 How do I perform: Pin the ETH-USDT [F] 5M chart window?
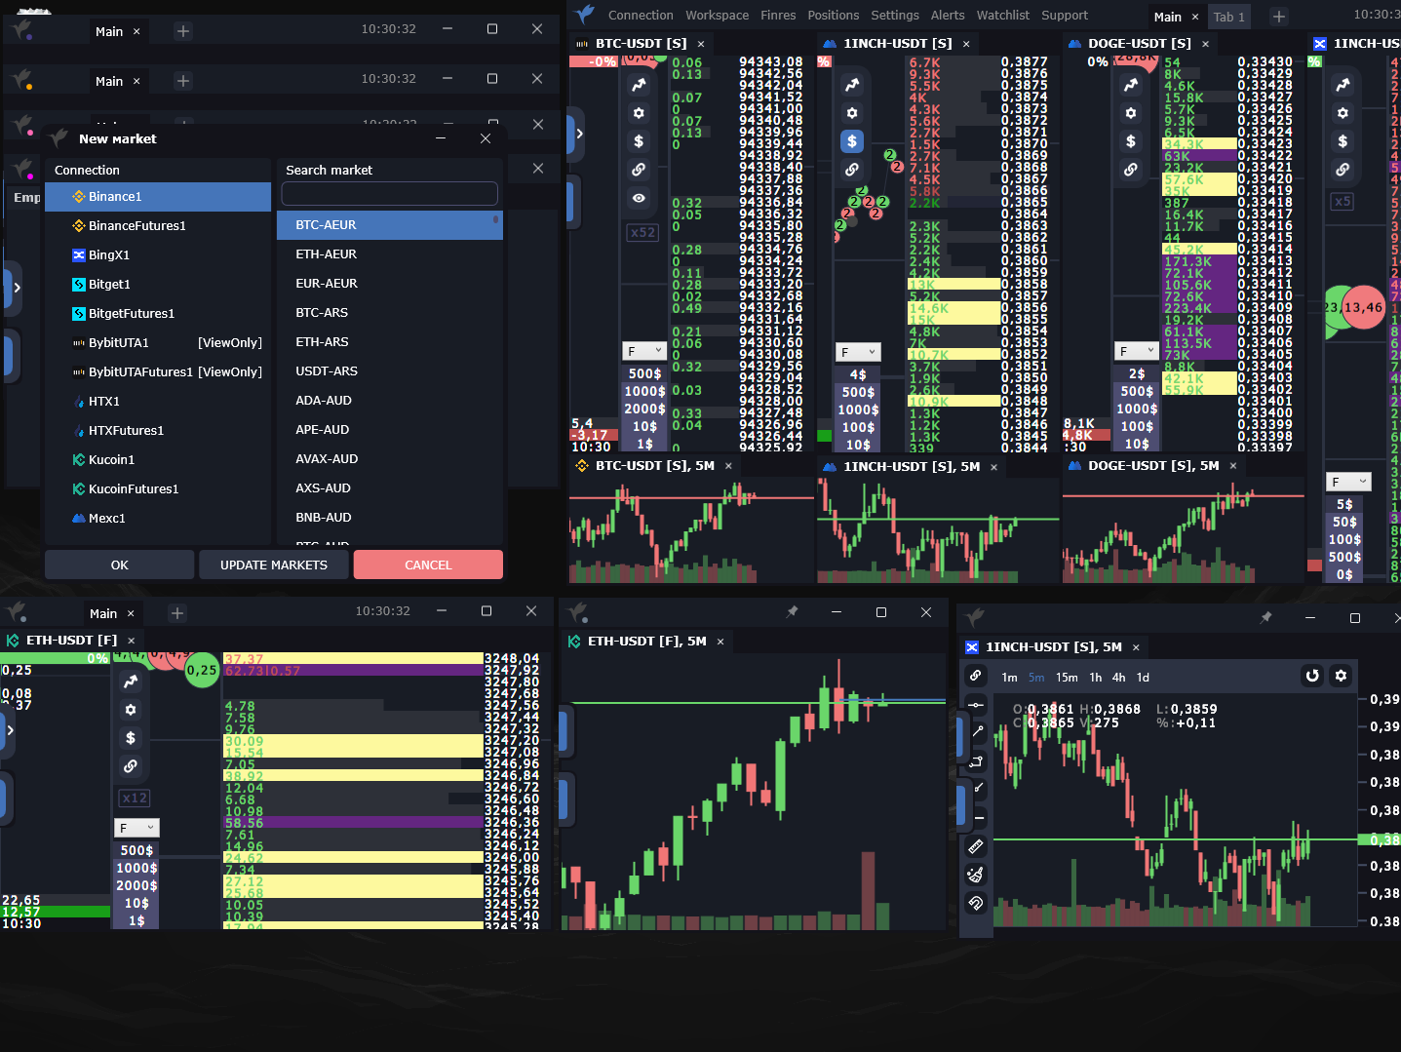(792, 611)
